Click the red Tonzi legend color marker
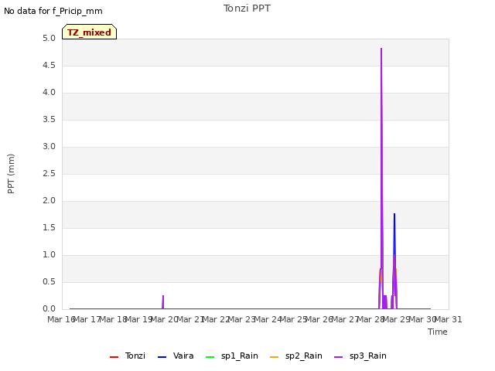The image size is (495, 371). [x=114, y=357]
